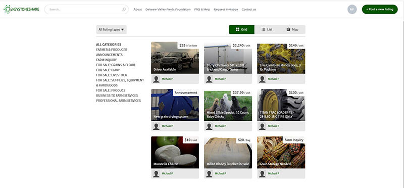Open Delware Valley Fields Foundation link

pyautogui.click(x=168, y=10)
